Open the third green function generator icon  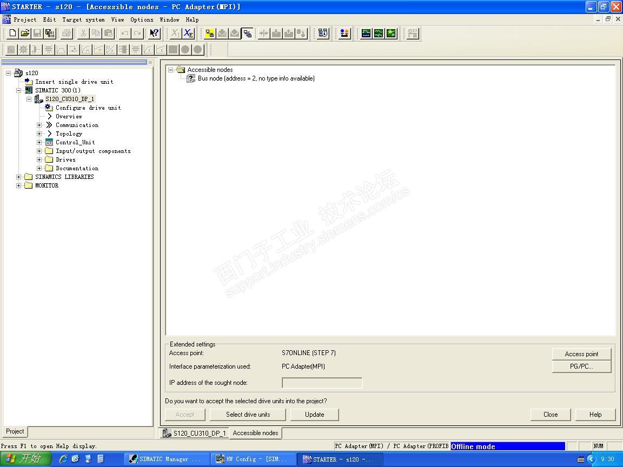click(392, 34)
